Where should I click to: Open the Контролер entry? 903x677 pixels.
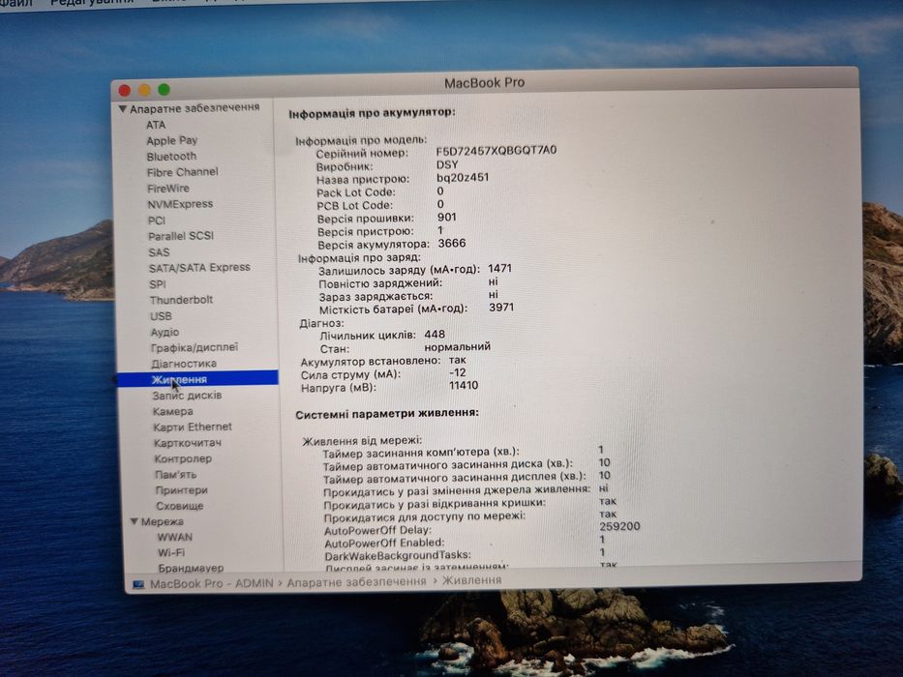click(x=183, y=458)
